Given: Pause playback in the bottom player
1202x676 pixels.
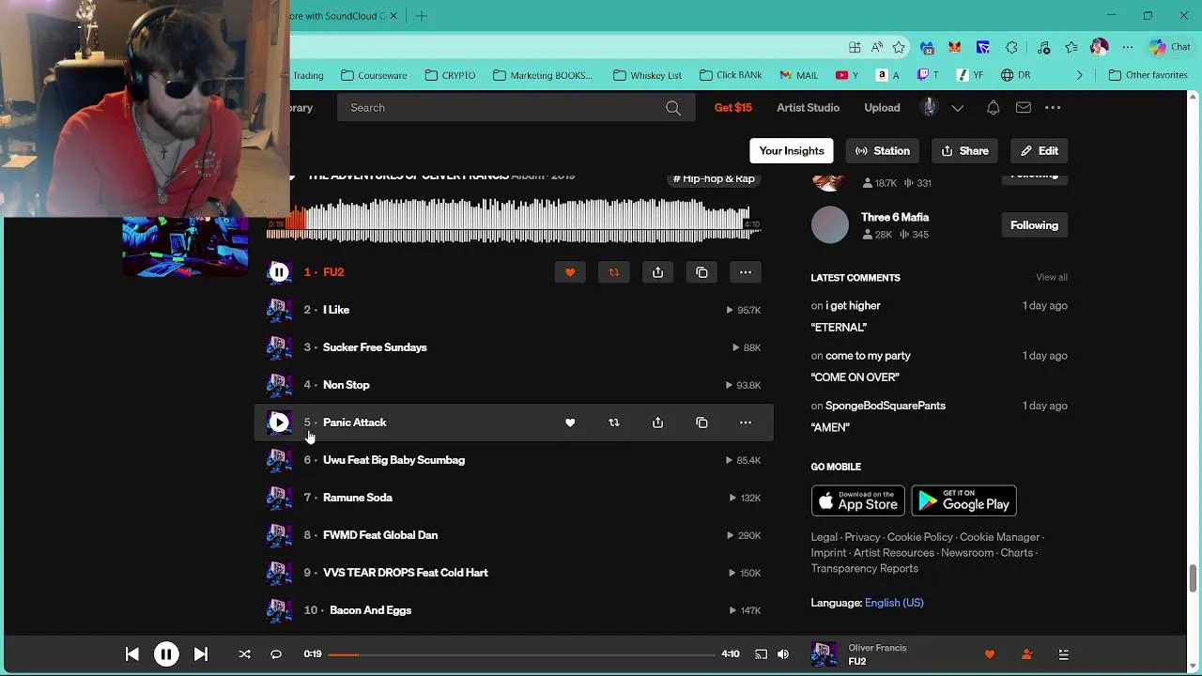Looking at the screenshot, I should click(x=166, y=654).
